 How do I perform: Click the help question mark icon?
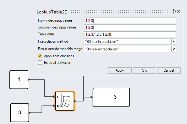(173, 12)
